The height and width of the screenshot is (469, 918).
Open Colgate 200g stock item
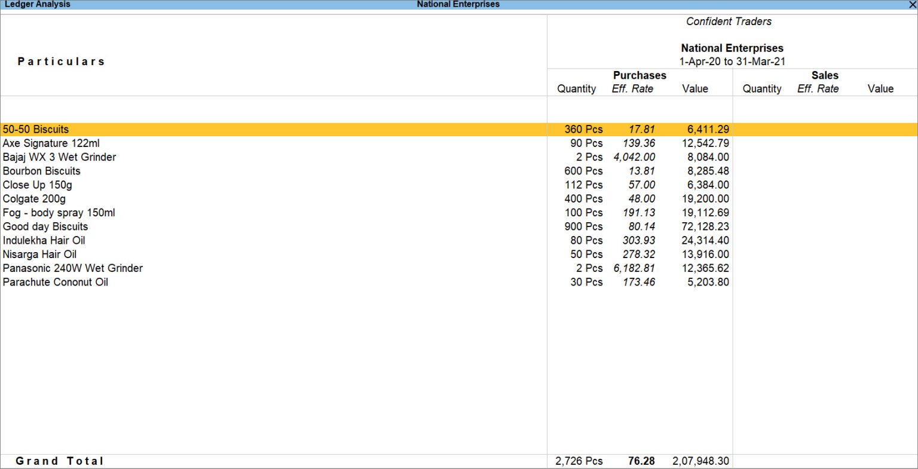(34, 199)
